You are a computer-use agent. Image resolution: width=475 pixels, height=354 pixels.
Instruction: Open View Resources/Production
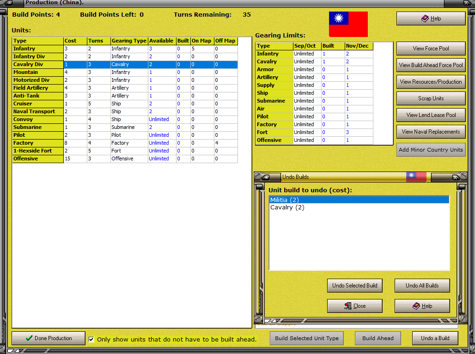click(431, 82)
